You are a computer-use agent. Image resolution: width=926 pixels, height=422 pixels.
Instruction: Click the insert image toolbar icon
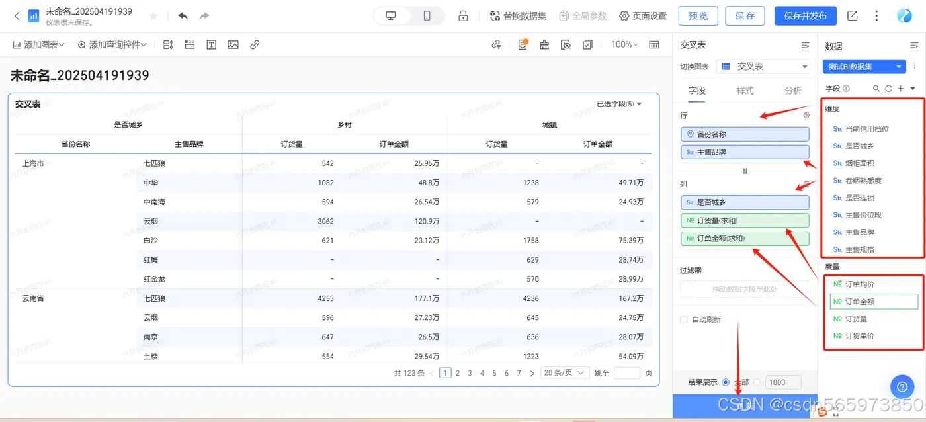coord(233,44)
